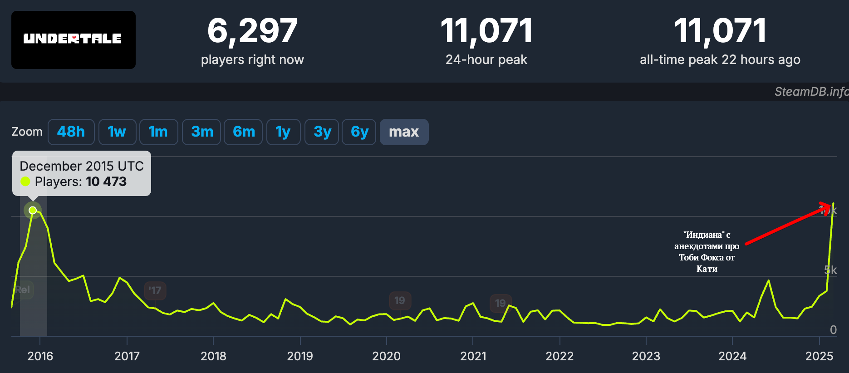Click the December 2015 peak data point
Viewport: 849px width, 373px height.
coord(33,210)
